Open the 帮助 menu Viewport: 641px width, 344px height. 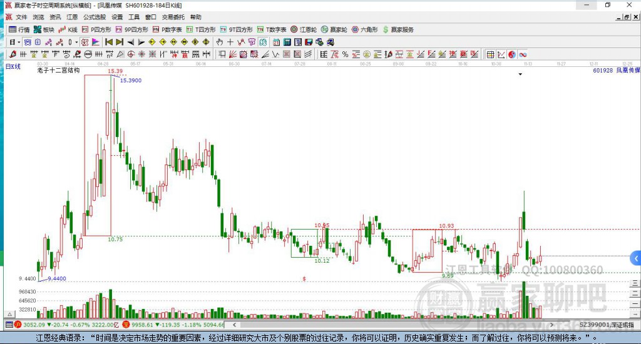click(x=195, y=17)
